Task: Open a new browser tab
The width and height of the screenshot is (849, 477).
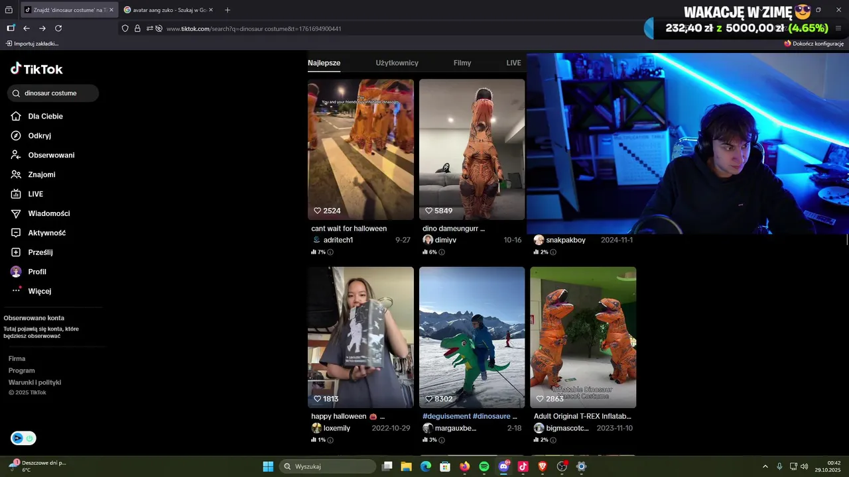Action: 228,10
